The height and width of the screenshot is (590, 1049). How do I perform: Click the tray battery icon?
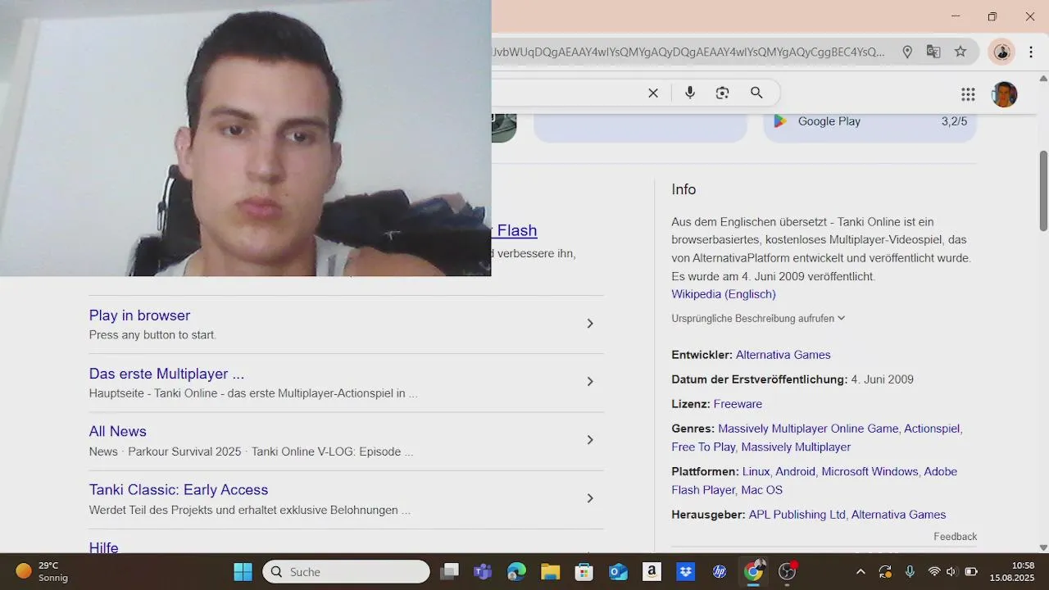click(971, 571)
